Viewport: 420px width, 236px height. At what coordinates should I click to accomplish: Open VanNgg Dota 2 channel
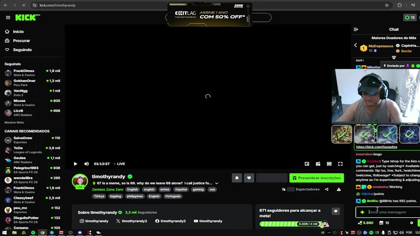point(32,93)
